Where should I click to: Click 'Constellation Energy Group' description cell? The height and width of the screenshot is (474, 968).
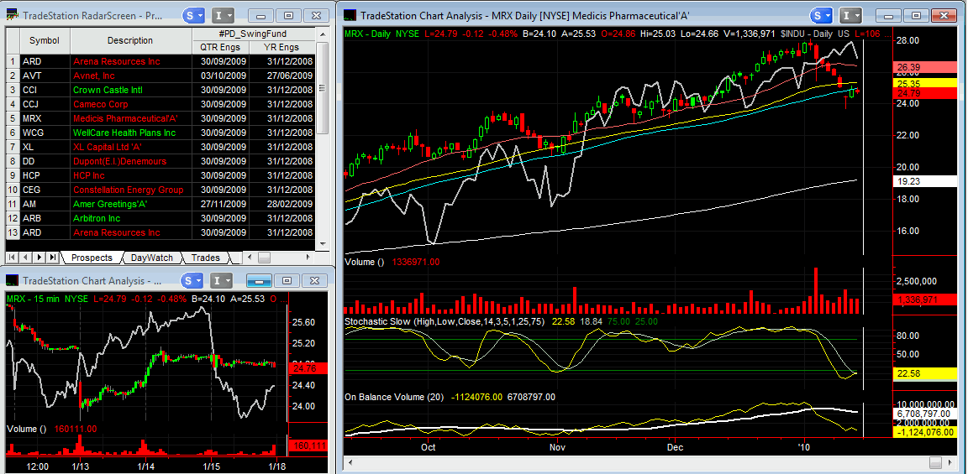coord(131,190)
